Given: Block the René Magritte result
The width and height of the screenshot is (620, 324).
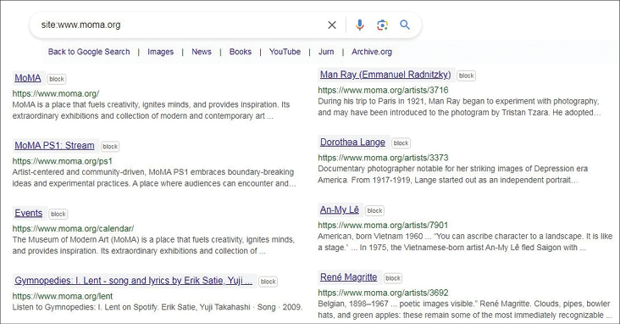Looking at the screenshot, I should point(393,278).
